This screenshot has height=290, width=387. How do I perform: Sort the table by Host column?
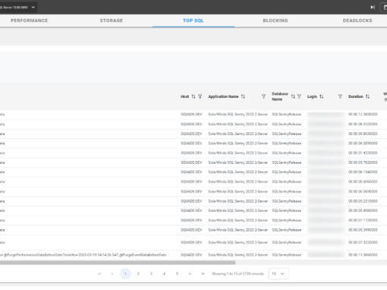[x=193, y=96]
